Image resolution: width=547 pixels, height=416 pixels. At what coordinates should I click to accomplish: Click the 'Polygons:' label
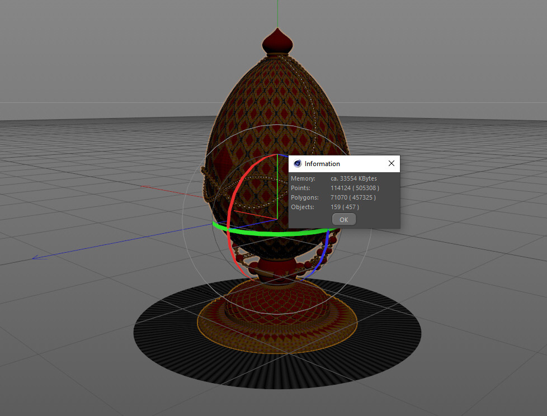(x=305, y=197)
